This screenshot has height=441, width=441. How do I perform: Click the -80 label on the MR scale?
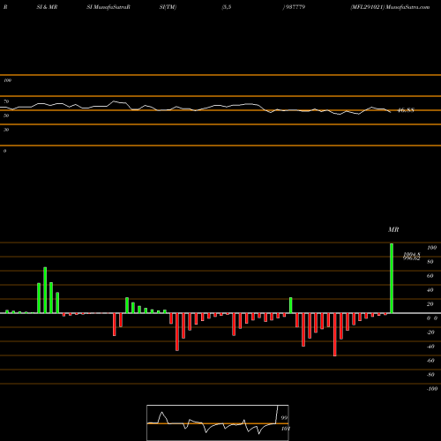click(x=430, y=375)
